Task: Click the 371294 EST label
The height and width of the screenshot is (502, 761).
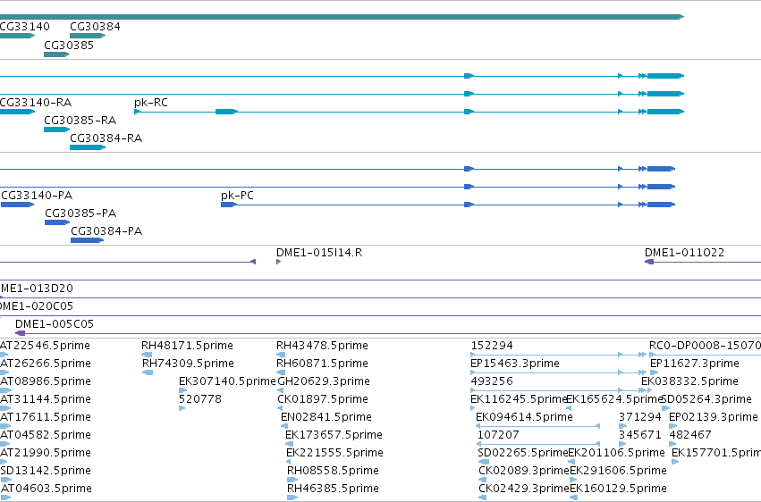Action: click(x=640, y=417)
